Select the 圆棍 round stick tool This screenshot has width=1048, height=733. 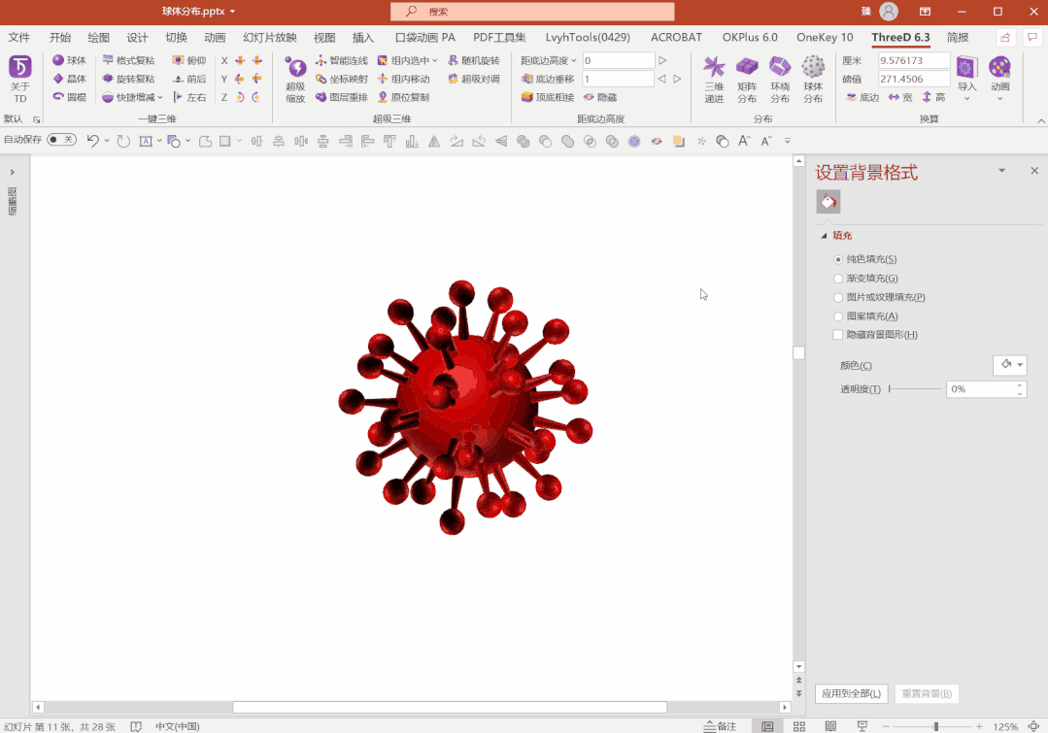[70, 97]
